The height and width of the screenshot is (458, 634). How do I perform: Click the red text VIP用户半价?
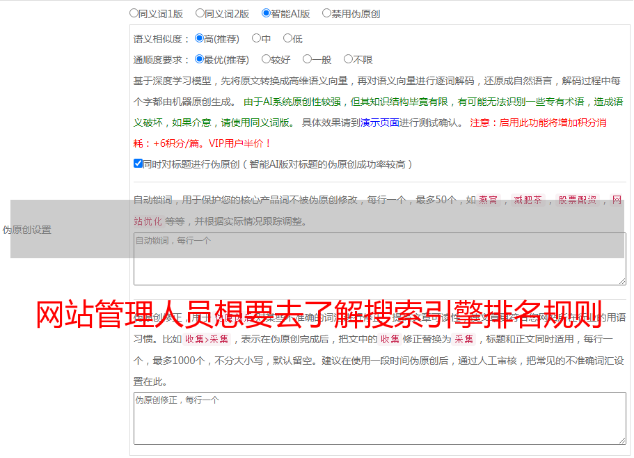(x=236, y=143)
